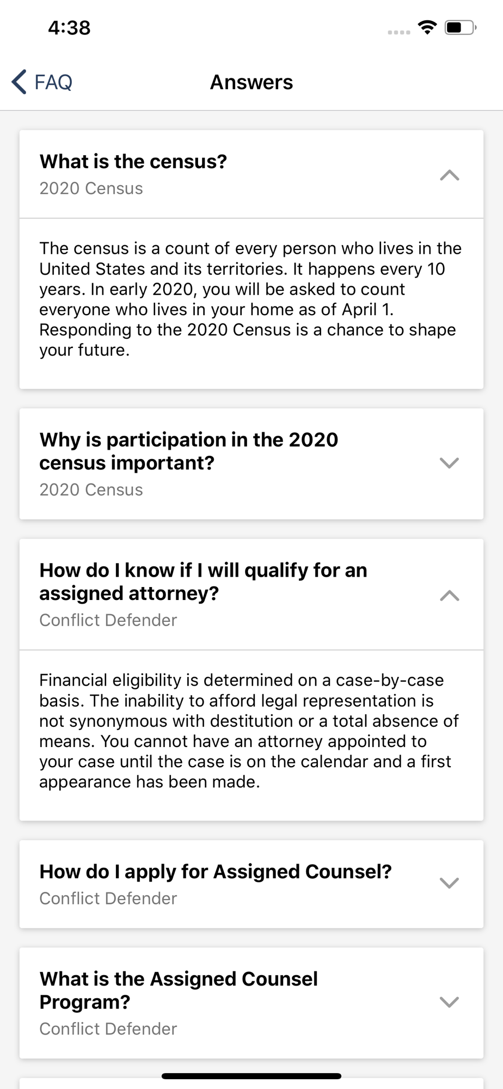503x1089 pixels.
Task: Expand 'What is the Assigned Counsel Program?' chevron
Action: (449, 1002)
